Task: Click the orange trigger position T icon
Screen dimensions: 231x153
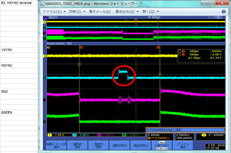Action: (48, 47)
